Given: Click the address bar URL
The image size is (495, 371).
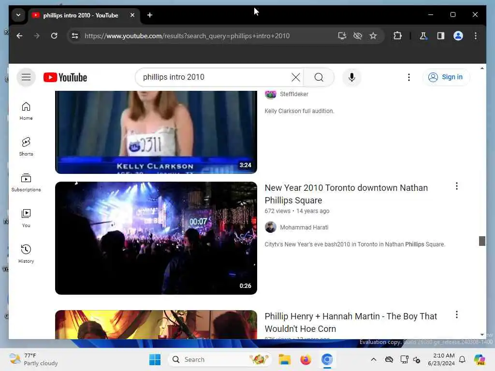Looking at the screenshot, I should [187, 36].
